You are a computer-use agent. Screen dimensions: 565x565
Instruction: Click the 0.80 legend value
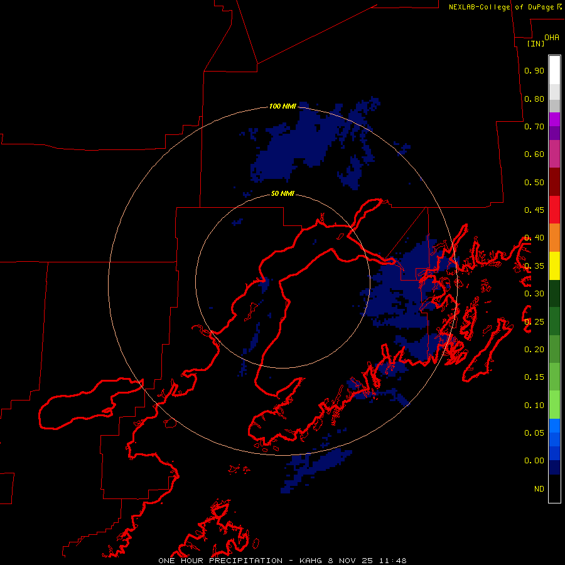tap(534, 99)
